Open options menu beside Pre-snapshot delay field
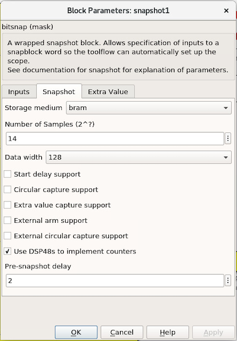 [228, 281]
